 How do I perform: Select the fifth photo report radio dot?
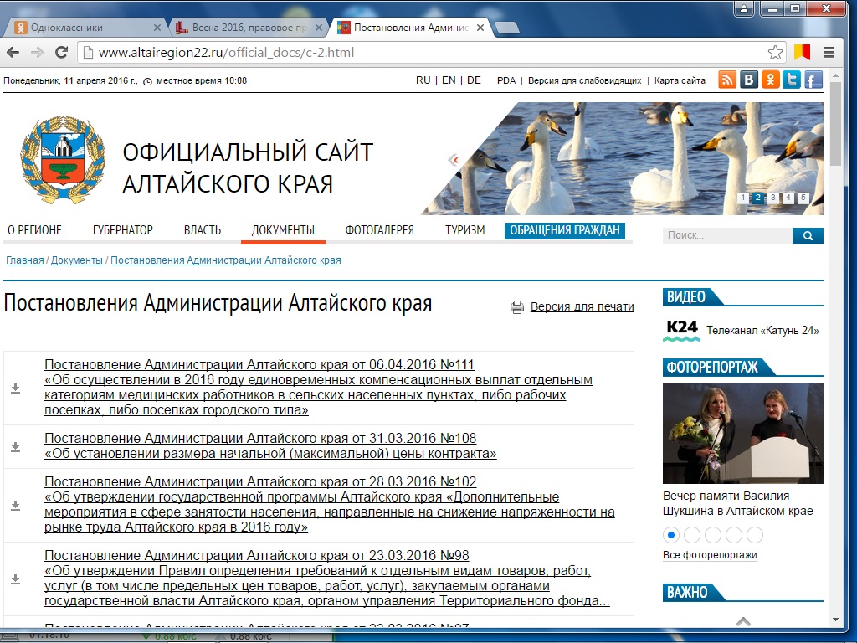755,535
